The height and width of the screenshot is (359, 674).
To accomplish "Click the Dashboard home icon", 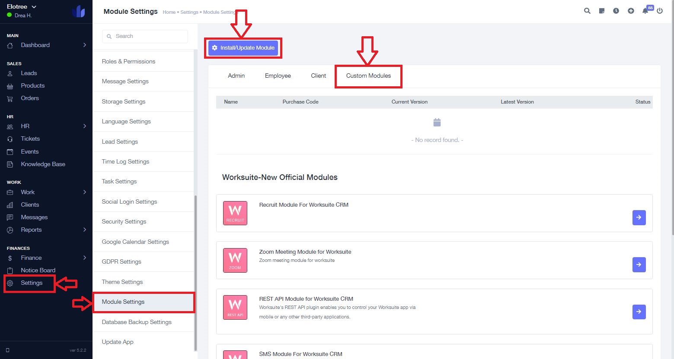I will point(10,45).
